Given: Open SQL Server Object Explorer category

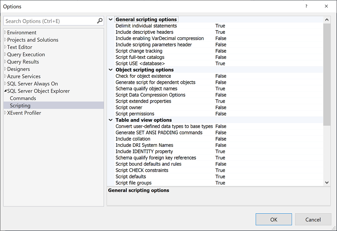Looking at the screenshot, I should 38,91.
